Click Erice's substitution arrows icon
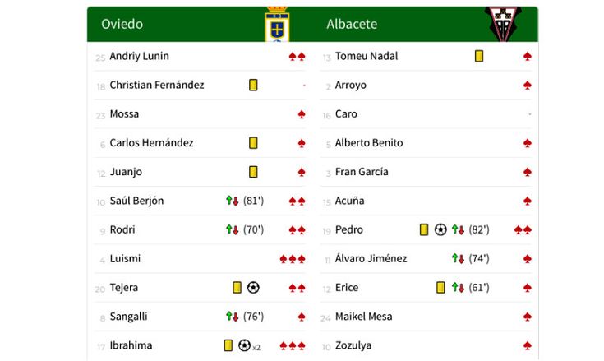The height and width of the screenshot is (361, 604). [458, 288]
